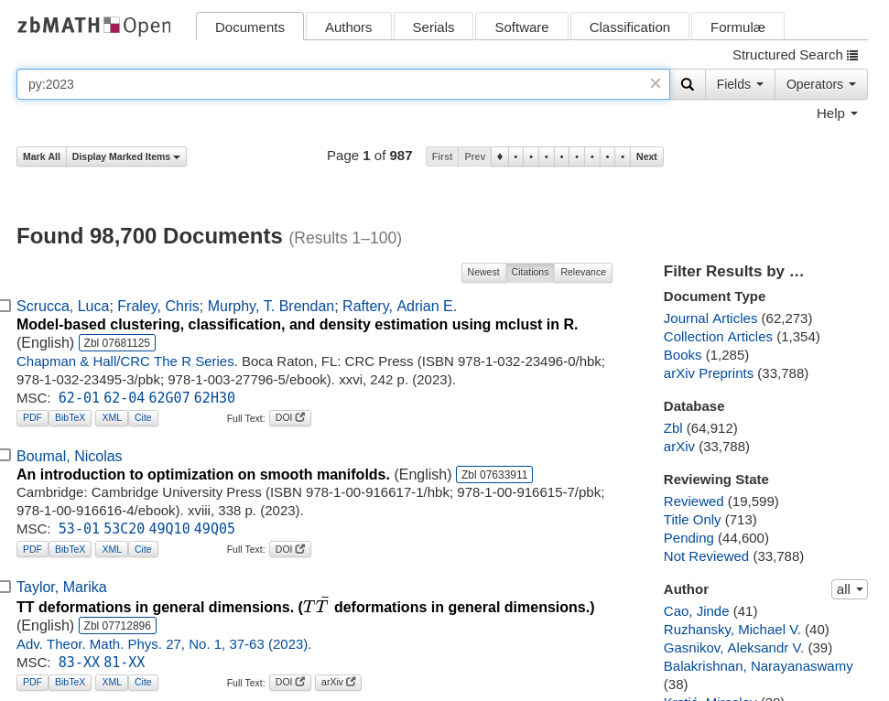
Task: Sort results by Newest
Action: coord(483,272)
